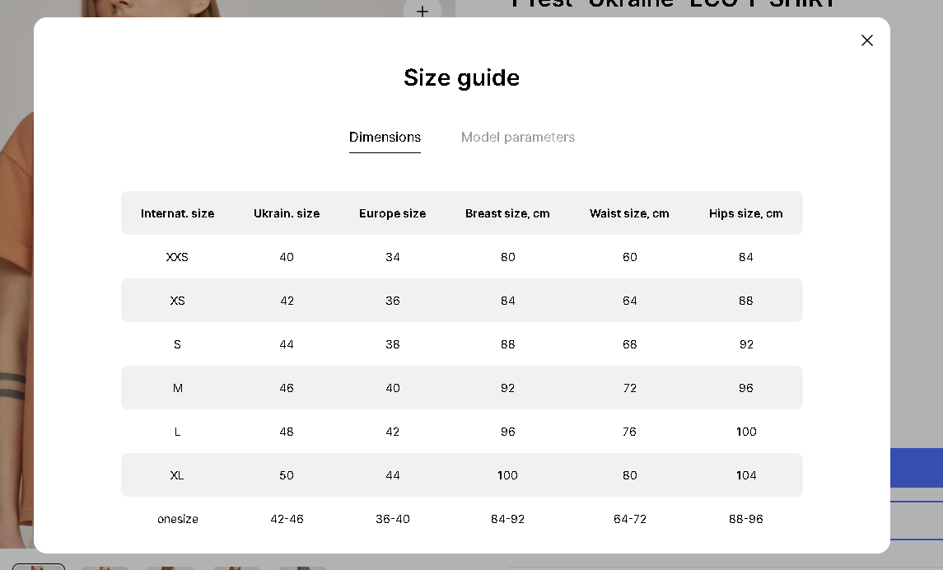This screenshot has height=570, width=943.
Task: Click the Hips size, cm header
Action: coord(745,213)
